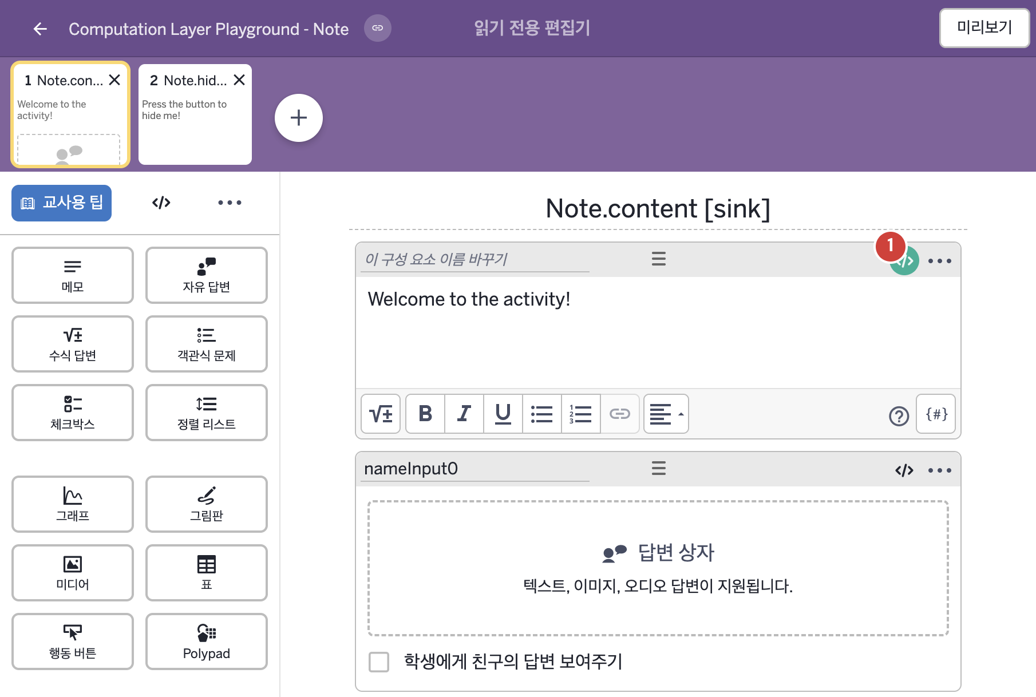Open 교사용 팁 teacher tips
1036x697 pixels.
click(x=62, y=203)
